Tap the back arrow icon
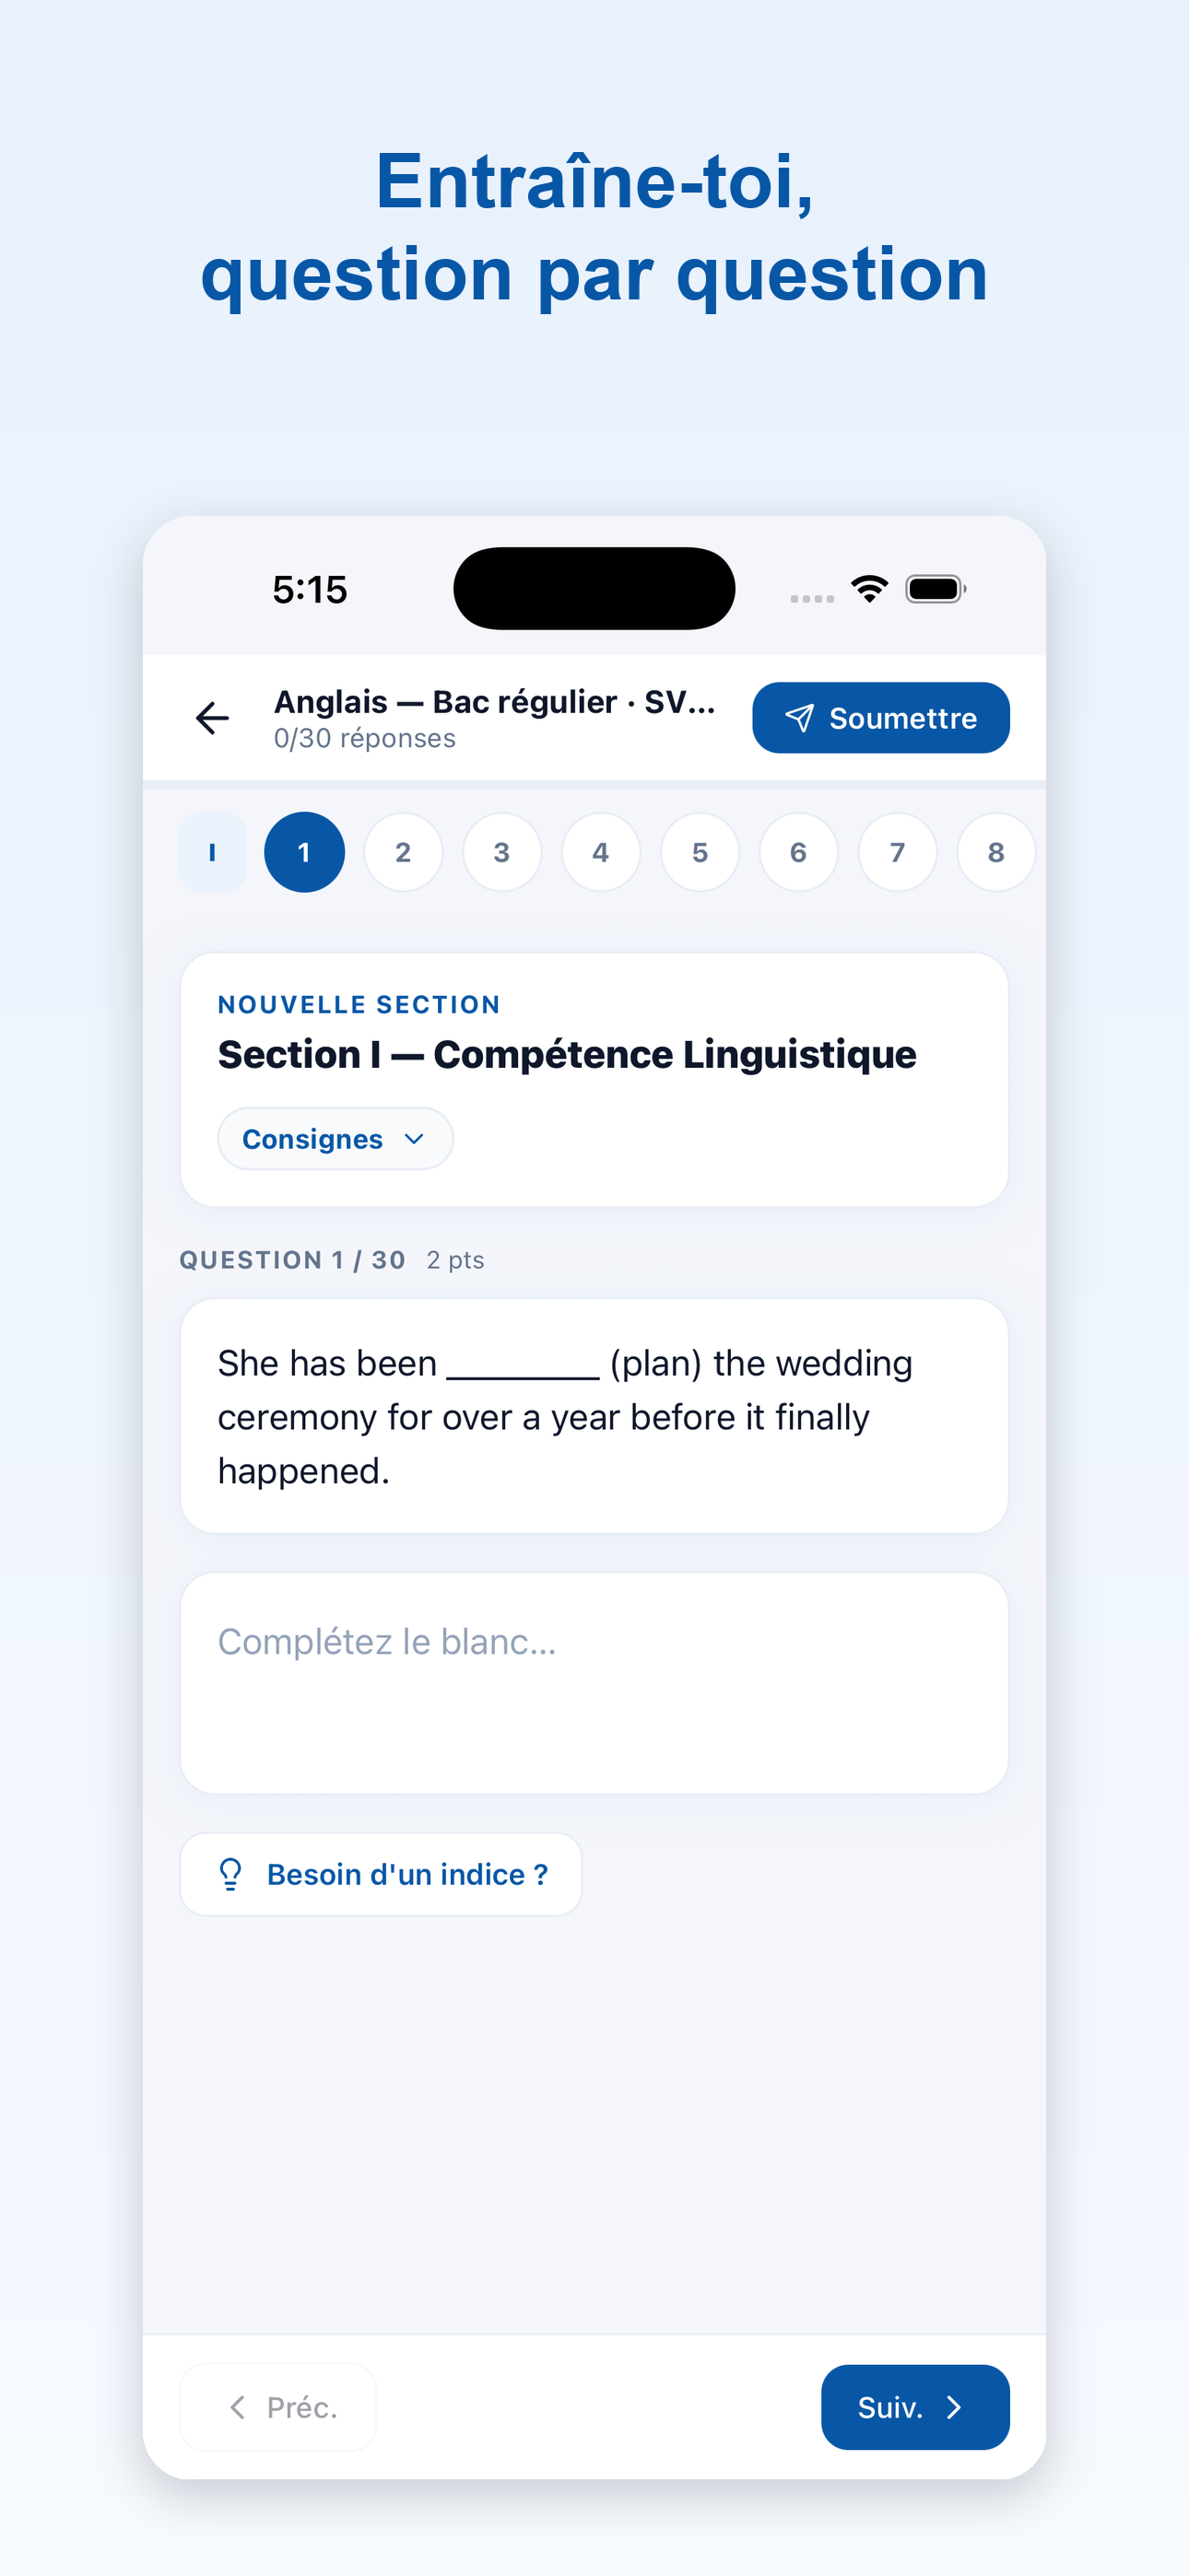This screenshot has height=2576, width=1189. (x=212, y=718)
